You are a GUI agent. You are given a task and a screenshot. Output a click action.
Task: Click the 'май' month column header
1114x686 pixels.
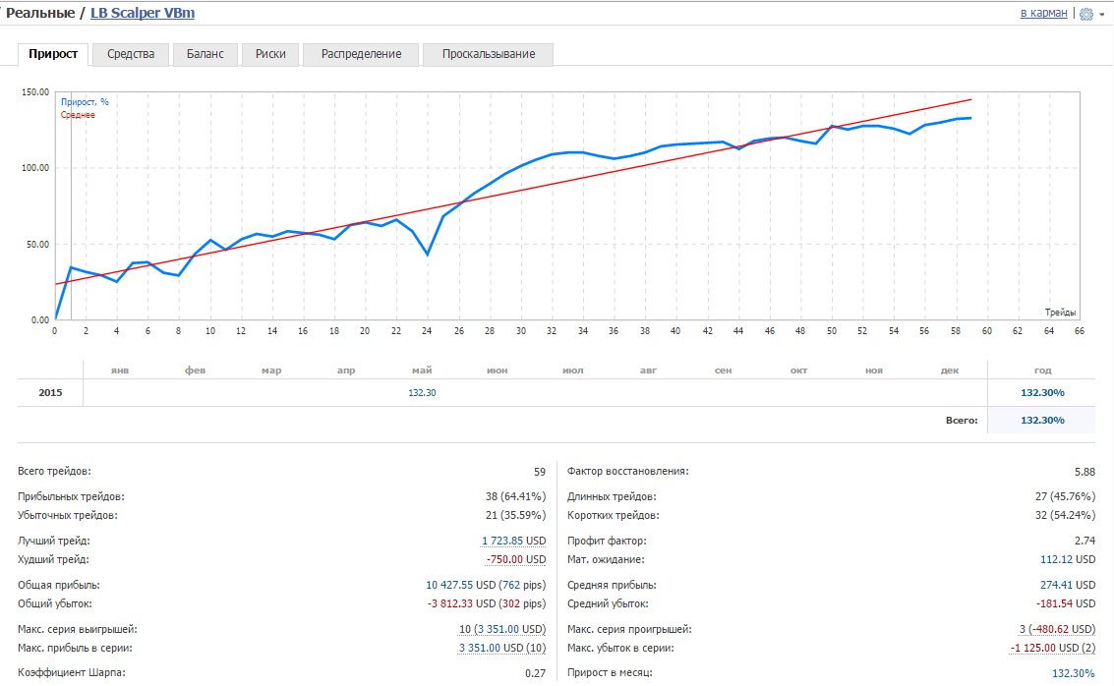pyautogui.click(x=422, y=371)
